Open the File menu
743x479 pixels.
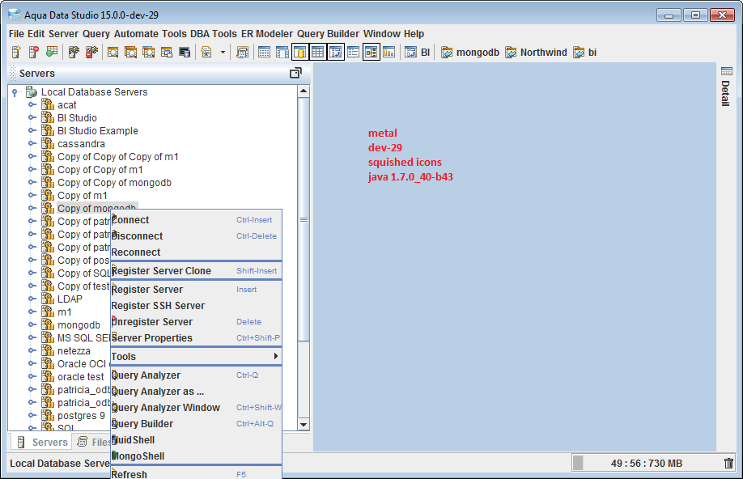pyautogui.click(x=16, y=34)
